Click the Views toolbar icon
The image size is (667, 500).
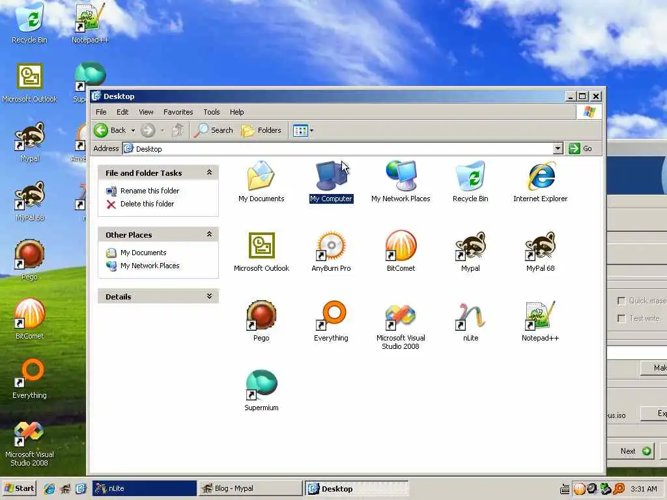(300, 130)
